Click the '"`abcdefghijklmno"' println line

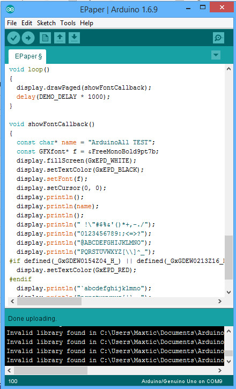click(x=84, y=289)
